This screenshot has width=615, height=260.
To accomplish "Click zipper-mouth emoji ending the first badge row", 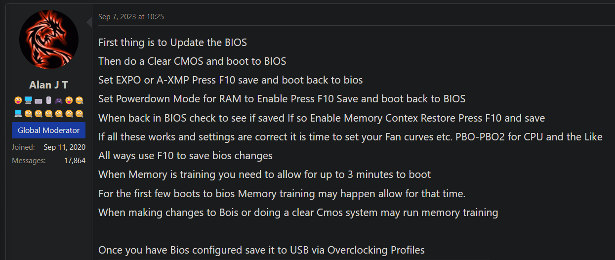I will 79,100.
